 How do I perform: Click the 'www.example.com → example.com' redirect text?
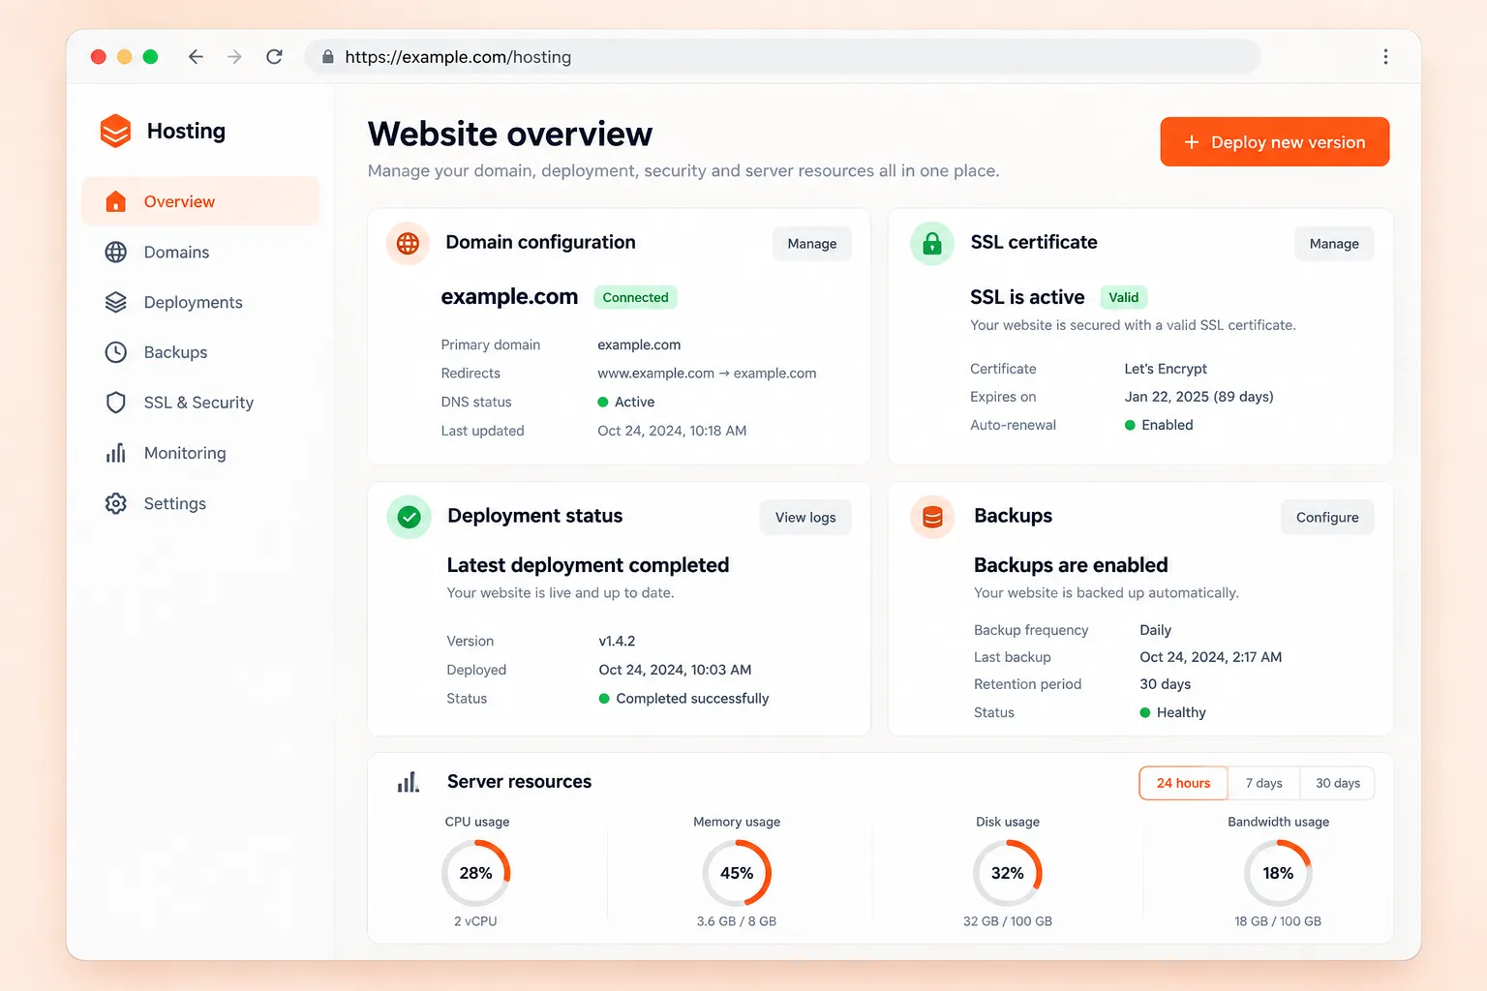tap(707, 374)
